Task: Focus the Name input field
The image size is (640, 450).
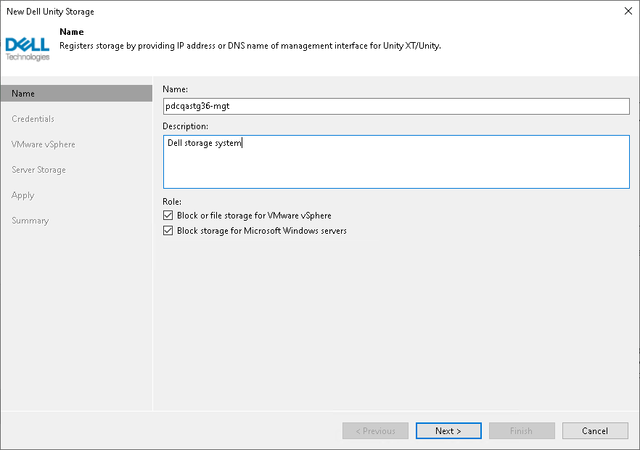Action: click(396, 106)
